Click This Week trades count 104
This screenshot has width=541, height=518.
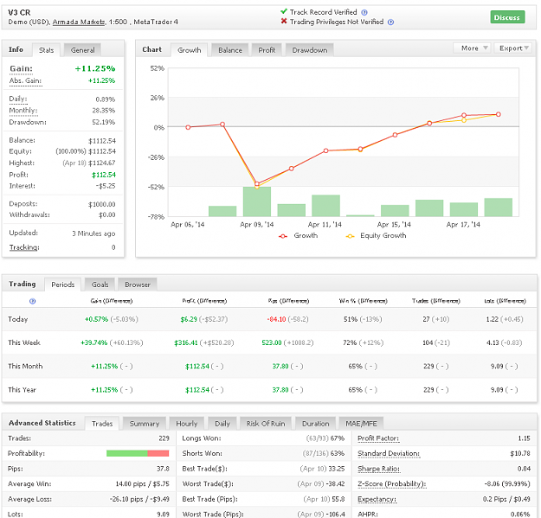point(428,343)
